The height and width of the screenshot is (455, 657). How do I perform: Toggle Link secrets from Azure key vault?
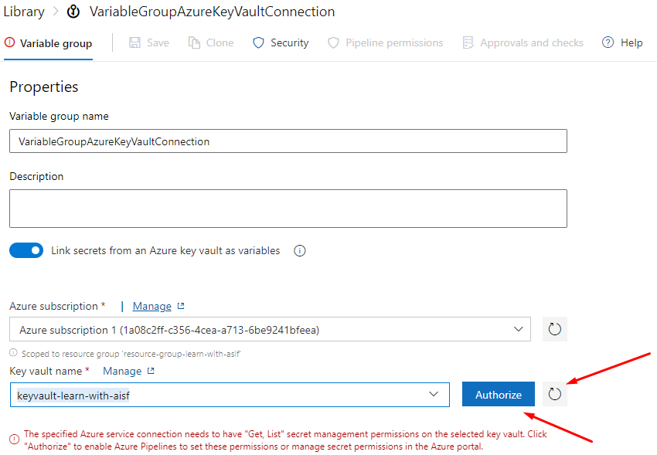coord(26,250)
